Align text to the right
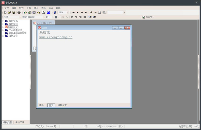The width and height of the screenshot is (201, 130). point(80,17)
